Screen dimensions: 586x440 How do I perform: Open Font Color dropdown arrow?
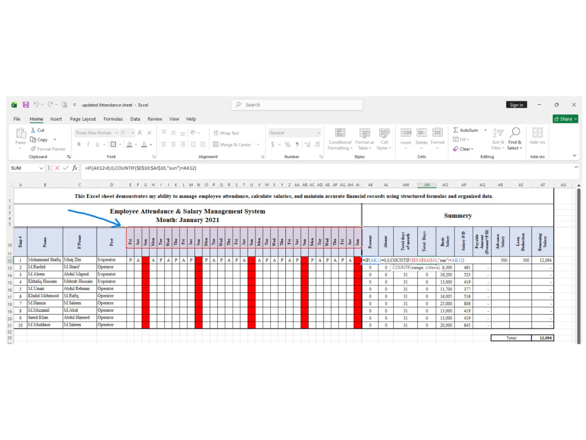151,145
